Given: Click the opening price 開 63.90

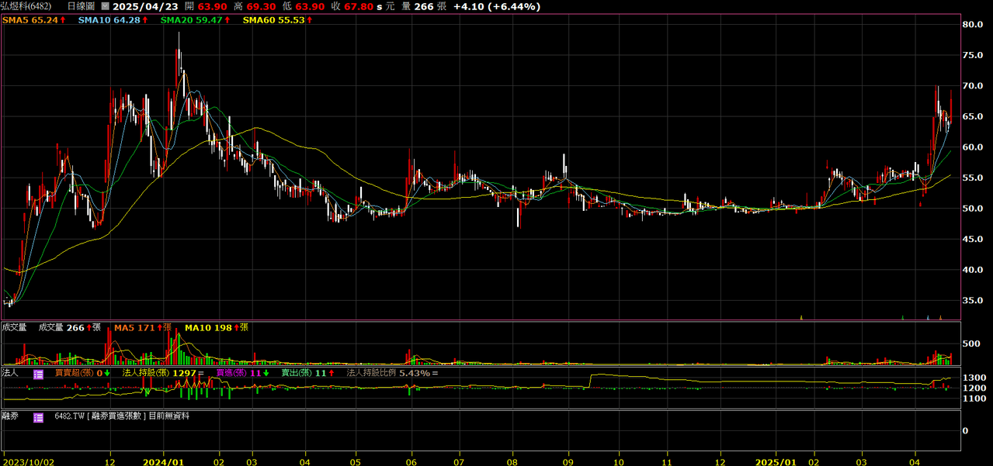Looking at the screenshot, I should click(207, 6).
